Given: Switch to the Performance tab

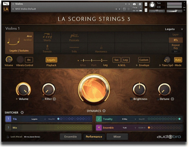Looking at the screenshot, I should 94,137.
